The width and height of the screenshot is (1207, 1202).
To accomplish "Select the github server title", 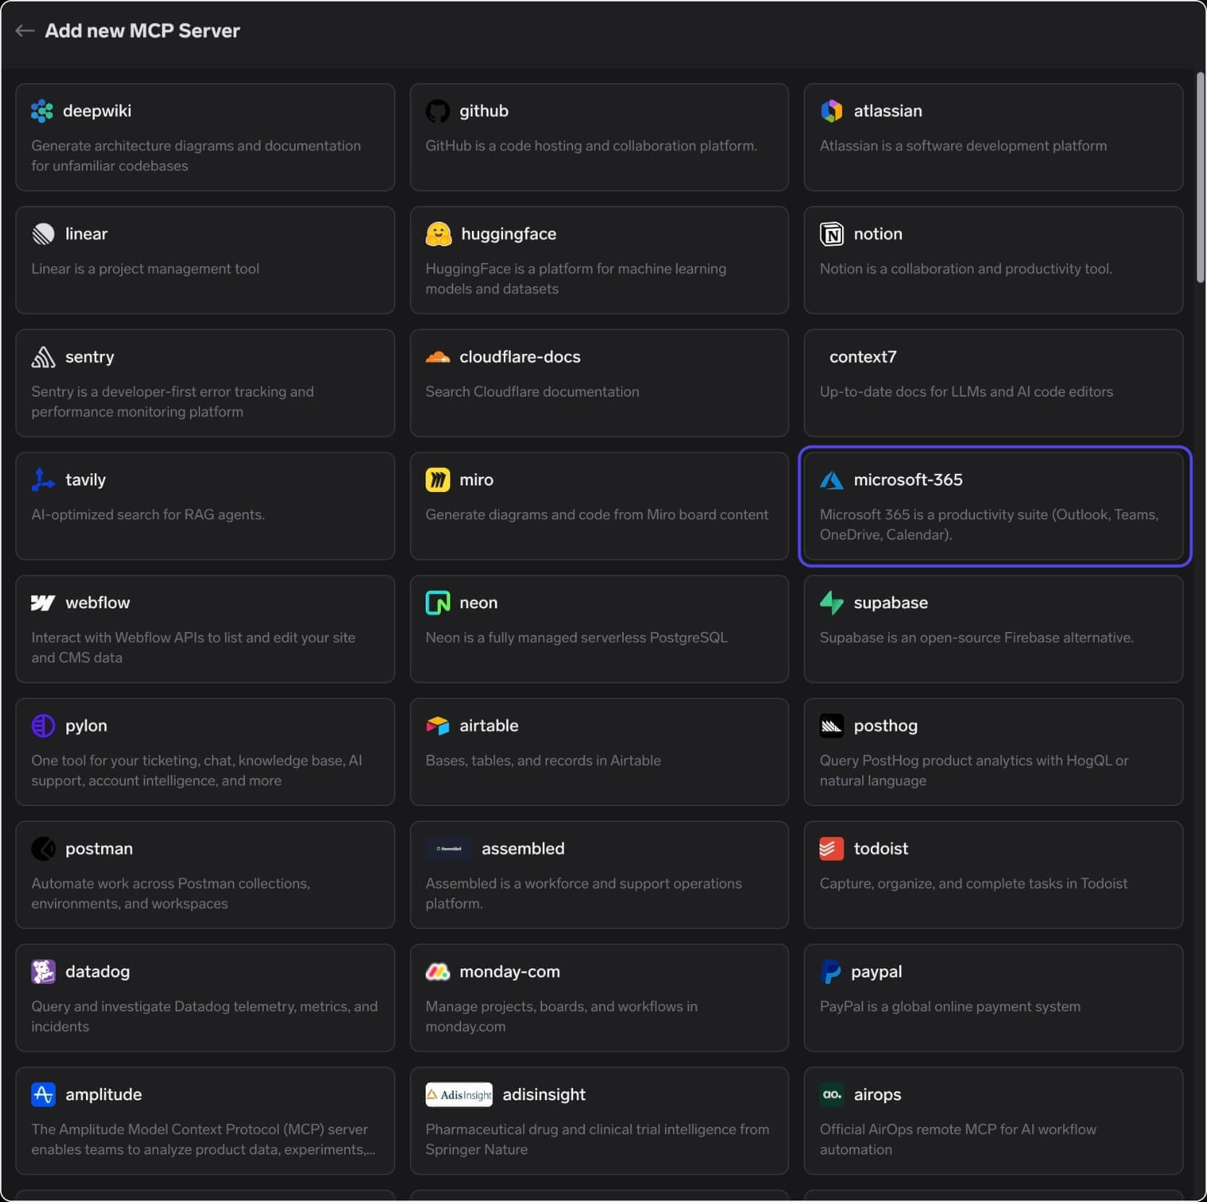I will click(484, 111).
